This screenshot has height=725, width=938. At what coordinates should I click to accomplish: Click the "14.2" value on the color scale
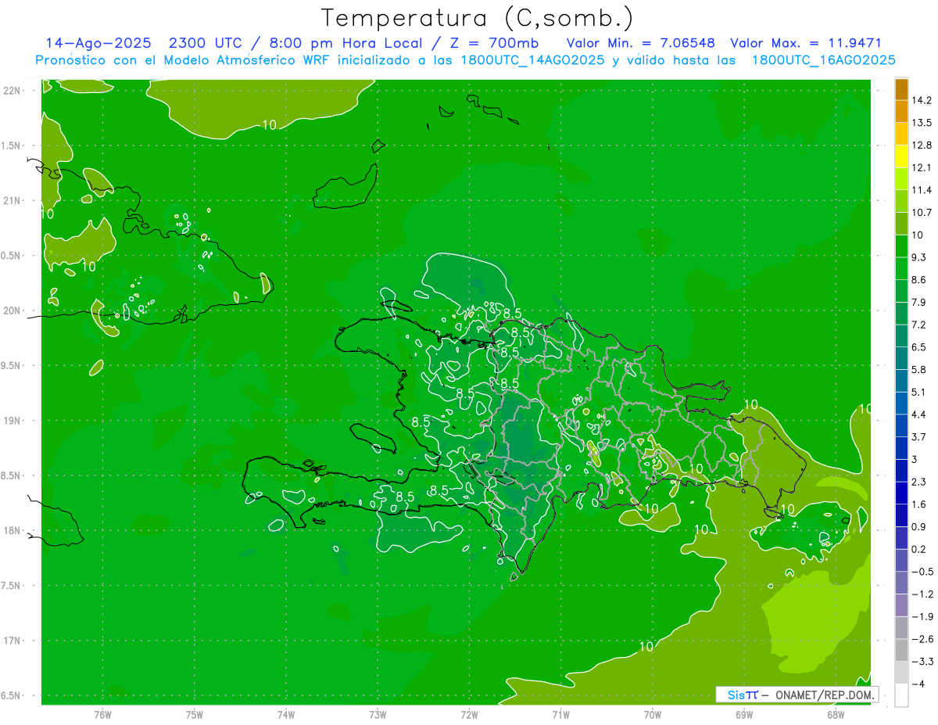click(x=921, y=100)
